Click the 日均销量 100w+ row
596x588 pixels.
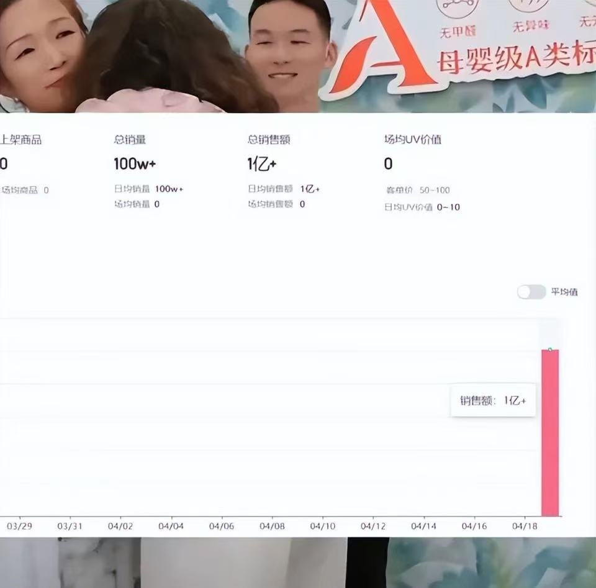148,189
